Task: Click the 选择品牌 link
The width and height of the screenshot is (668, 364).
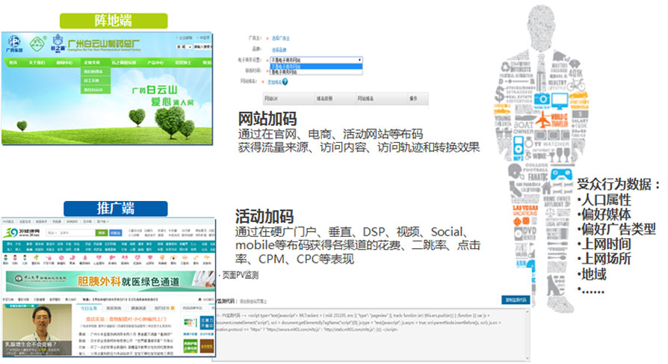Action: (279, 49)
